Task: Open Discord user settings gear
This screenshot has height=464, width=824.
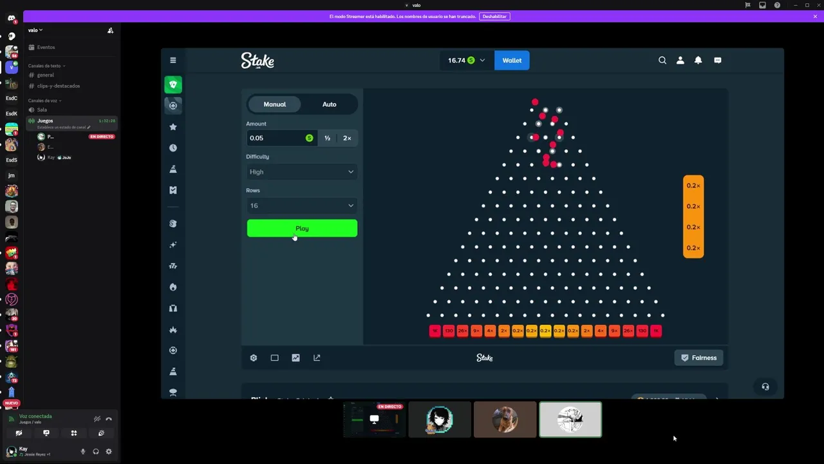Action: click(x=109, y=451)
